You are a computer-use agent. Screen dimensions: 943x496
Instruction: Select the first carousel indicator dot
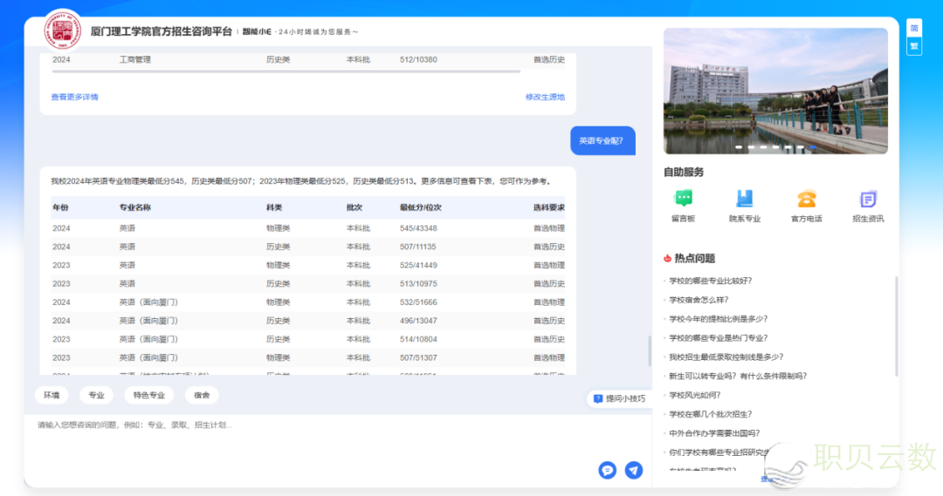click(739, 147)
